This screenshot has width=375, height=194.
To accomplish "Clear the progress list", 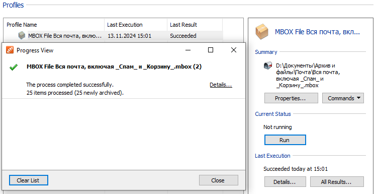I will pos(29,180).
